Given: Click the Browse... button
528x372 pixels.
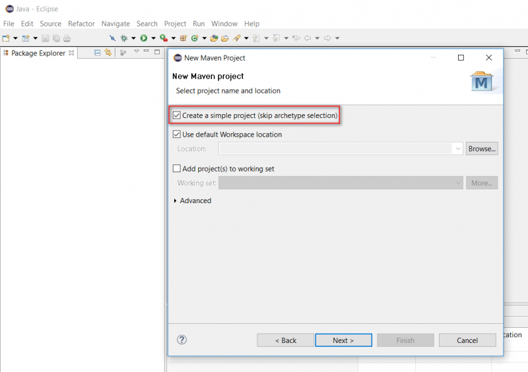Looking at the screenshot, I should point(482,148).
